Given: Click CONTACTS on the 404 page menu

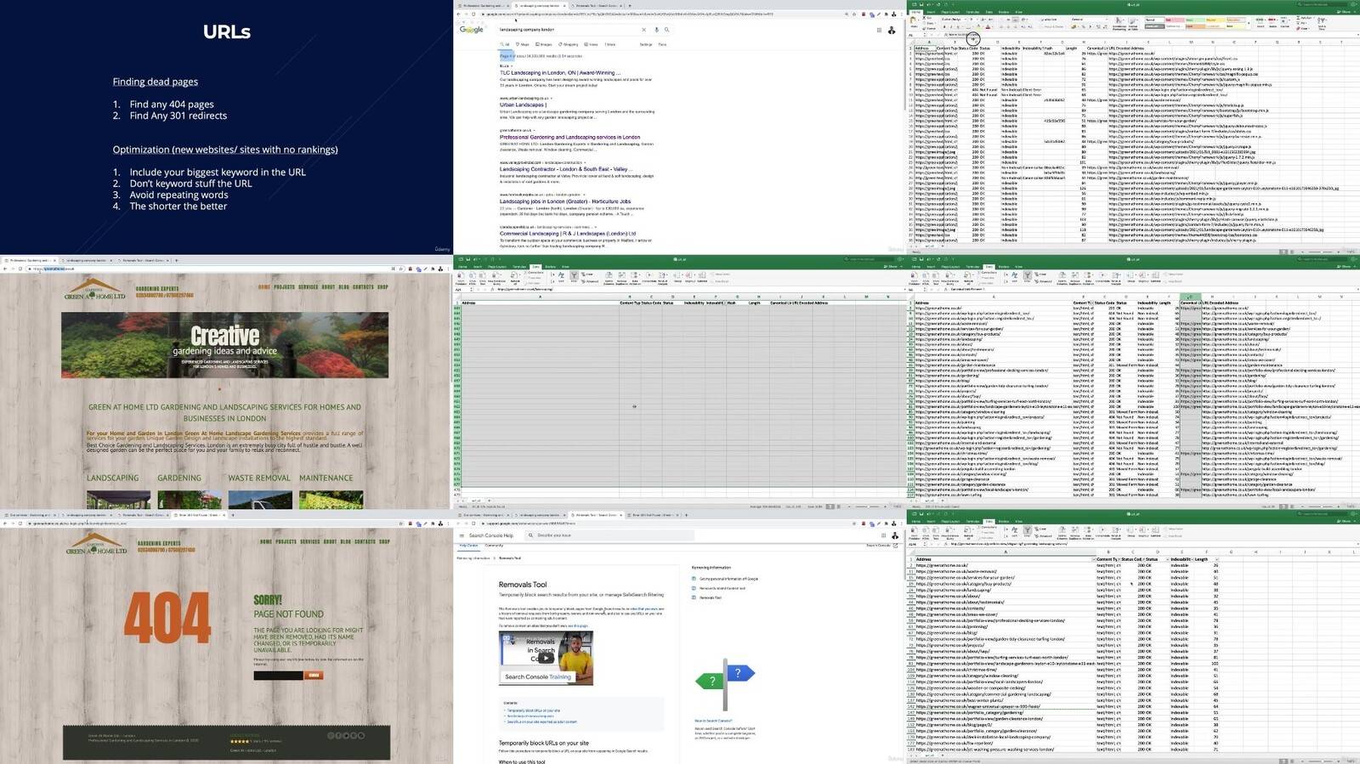Looking at the screenshot, I should click(x=365, y=541).
